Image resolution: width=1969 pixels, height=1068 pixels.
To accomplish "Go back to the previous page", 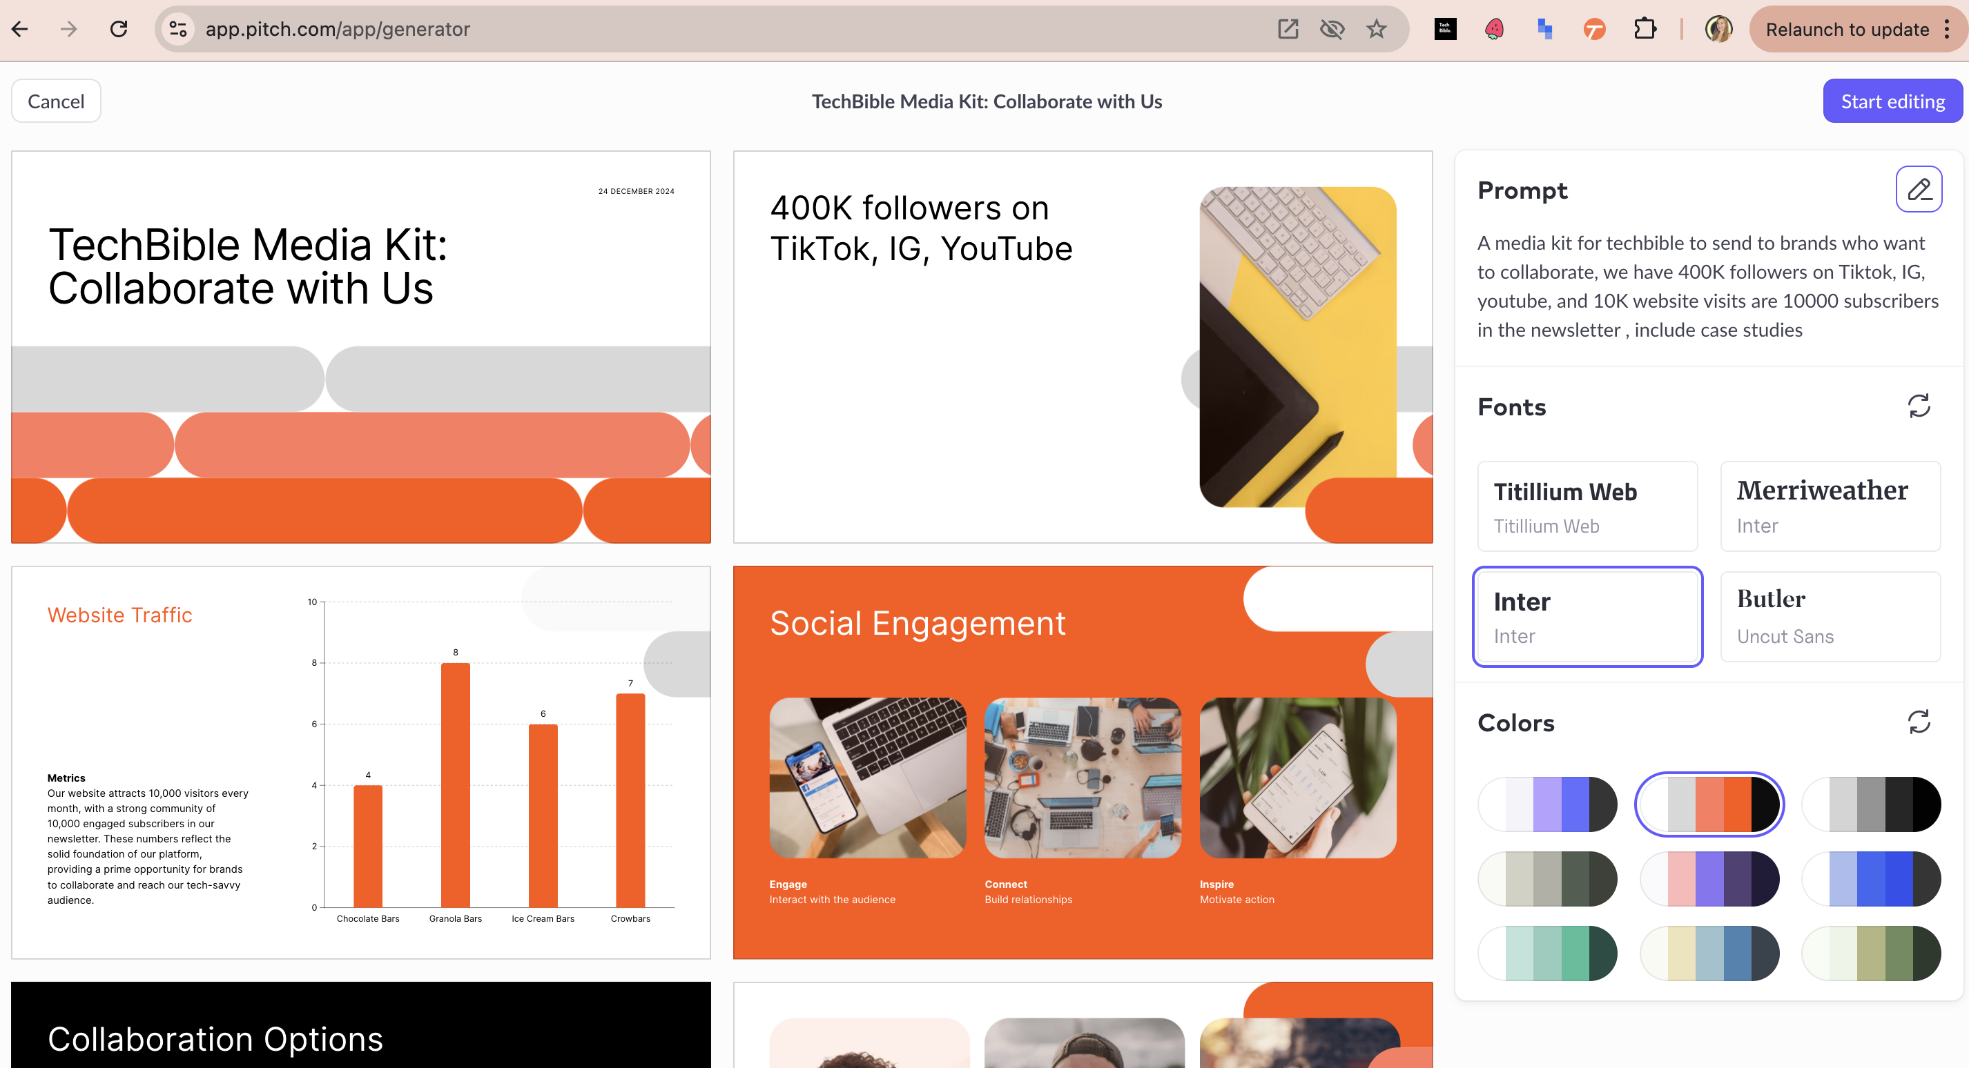I will 20,29.
